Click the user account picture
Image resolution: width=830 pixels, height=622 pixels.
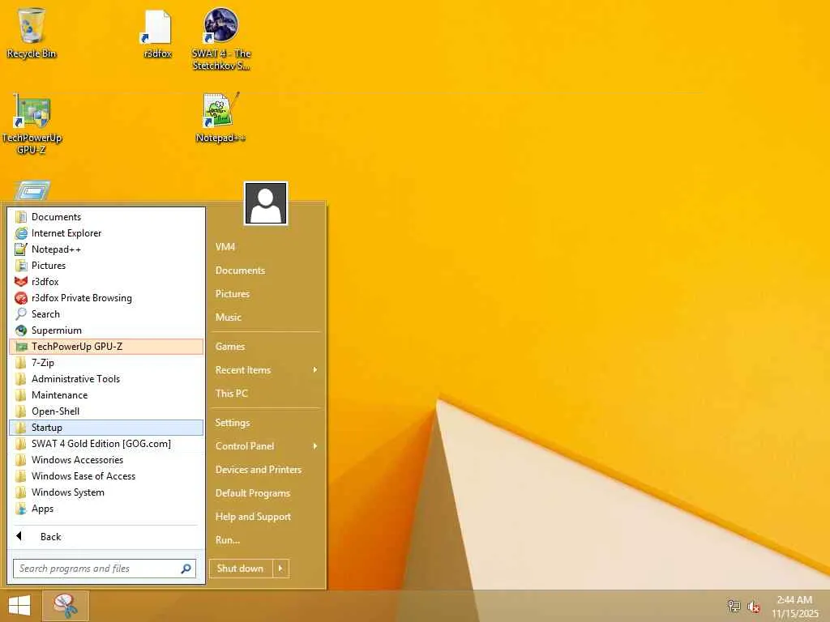pos(266,203)
